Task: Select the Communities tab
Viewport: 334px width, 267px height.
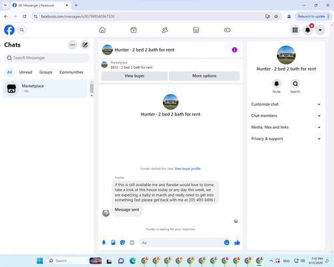Action: pyautogui.click(x=71, y=72)
